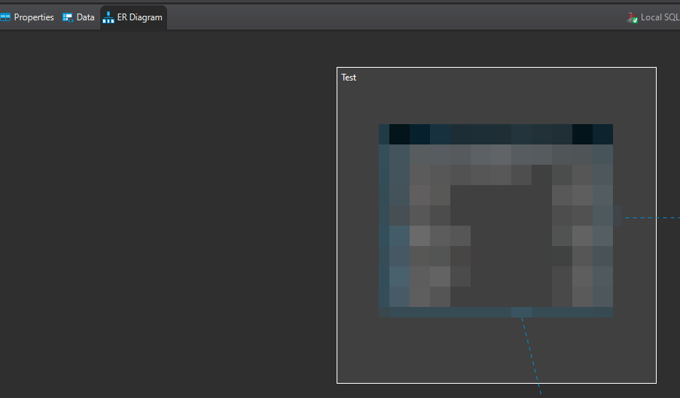Select the pixelated table entity in Test
The height and width of the screenshot is (398, 680).
496,221
